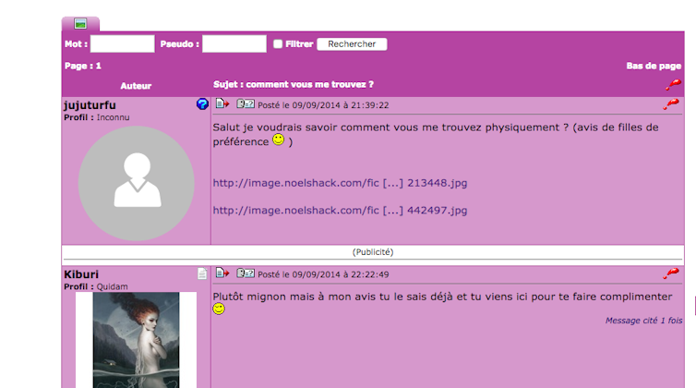Click the quote-reply icon on Kiburi's post
696x388 pixels.
[x=222, y=273]
